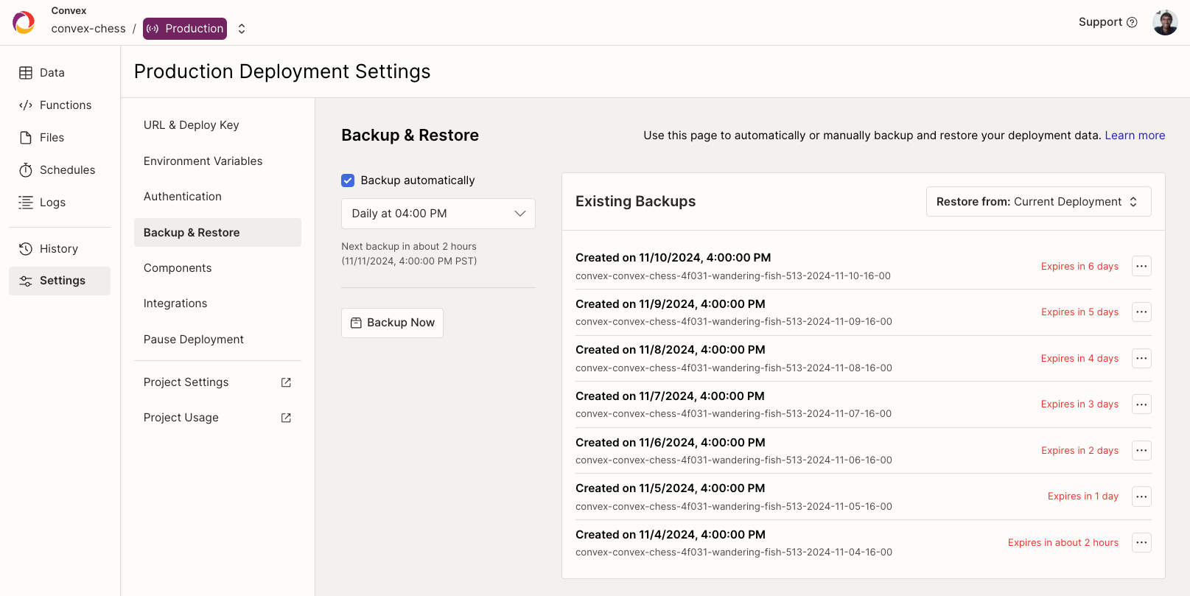Image resolution: width=1190 pixels, height=596 pixels.
Task: Open the Daily at 04:00 PM dropdown
Action: (438, 214)
